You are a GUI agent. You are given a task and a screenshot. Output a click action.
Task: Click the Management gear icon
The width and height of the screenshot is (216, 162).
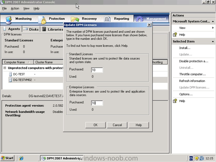[139, 19]
